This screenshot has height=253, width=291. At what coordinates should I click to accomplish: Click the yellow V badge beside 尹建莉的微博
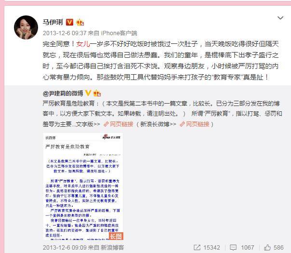[x=88, y=93]
